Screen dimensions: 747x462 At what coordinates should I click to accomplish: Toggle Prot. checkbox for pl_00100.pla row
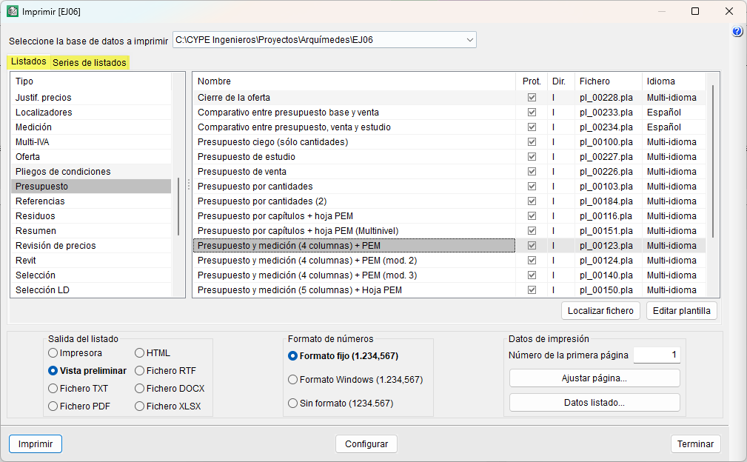(532, 142)
